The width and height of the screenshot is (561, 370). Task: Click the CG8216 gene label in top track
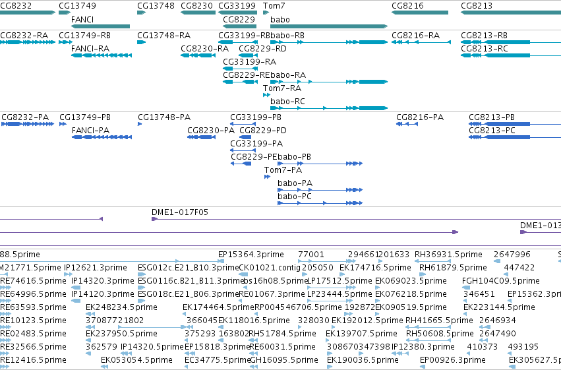click(407, 6)
